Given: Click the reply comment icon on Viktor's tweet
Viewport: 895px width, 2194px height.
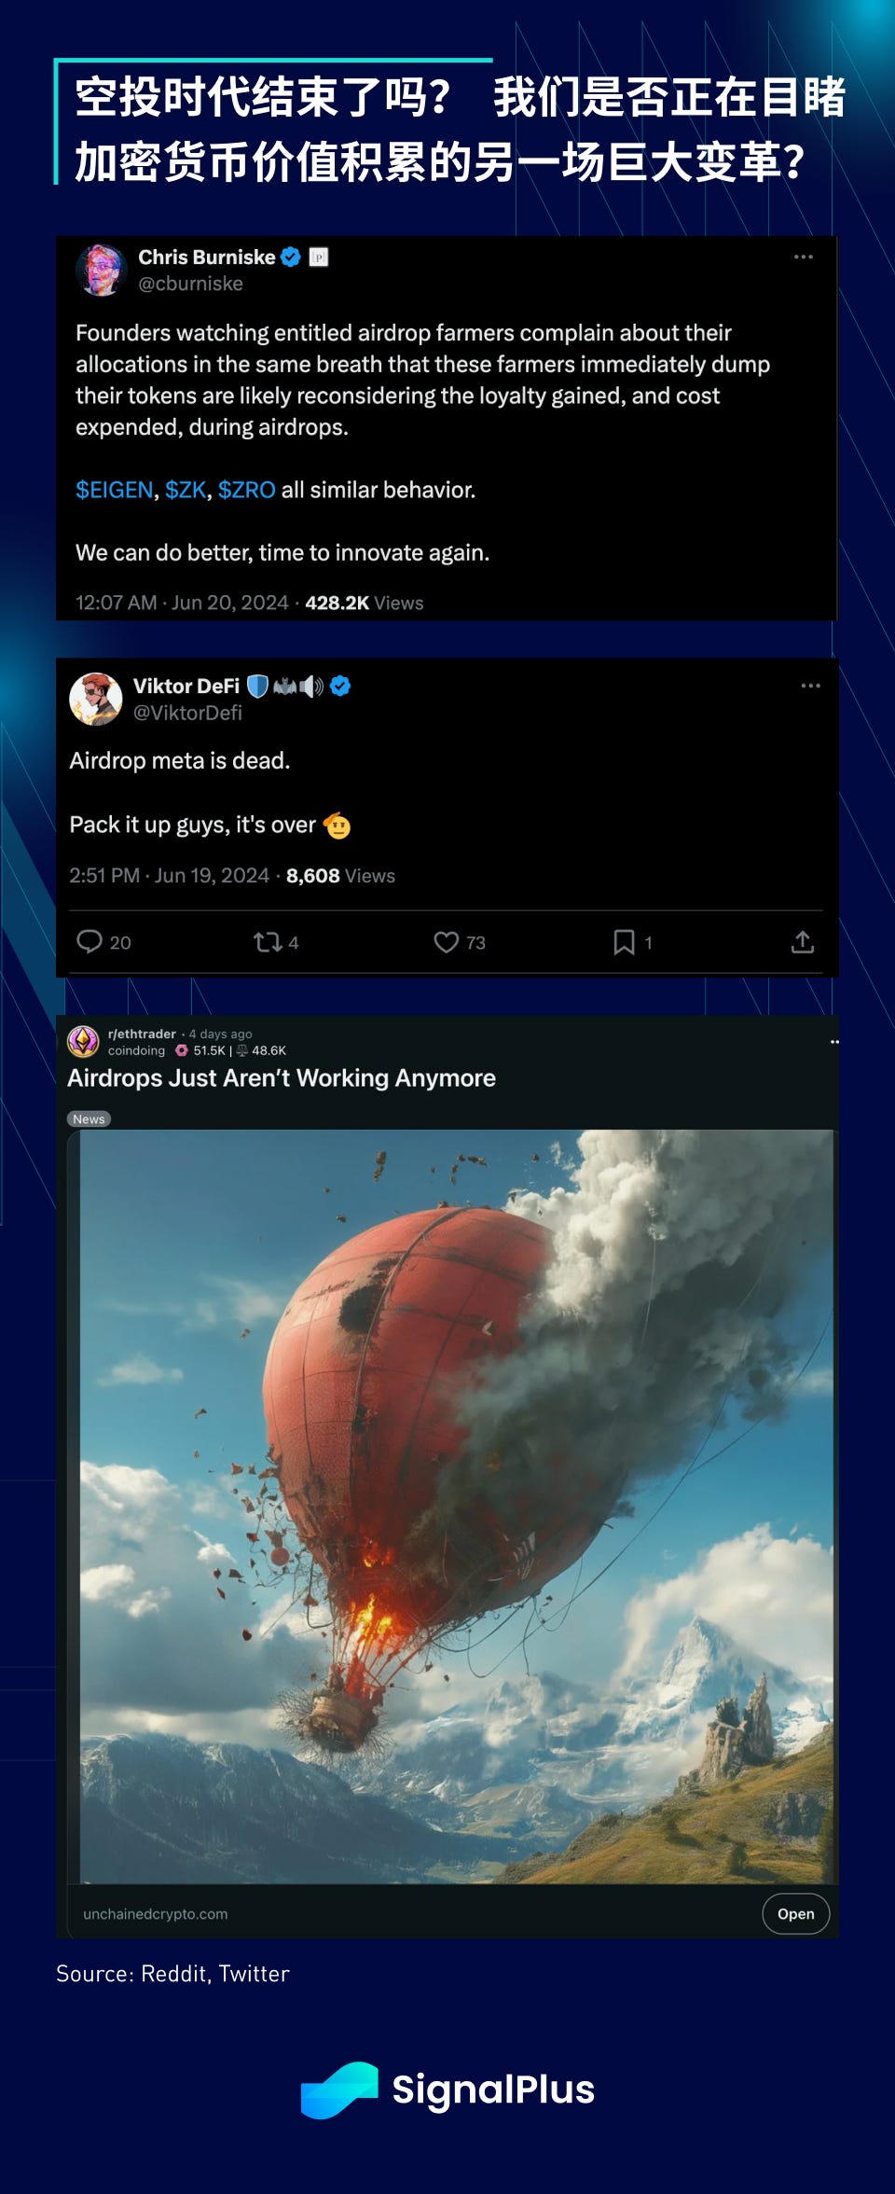Looking at the screenshot, I should pyautogui.click(x=89, y=941).
